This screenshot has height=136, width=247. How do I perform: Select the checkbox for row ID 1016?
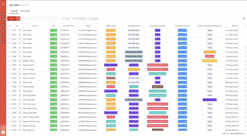coord(9,113)
